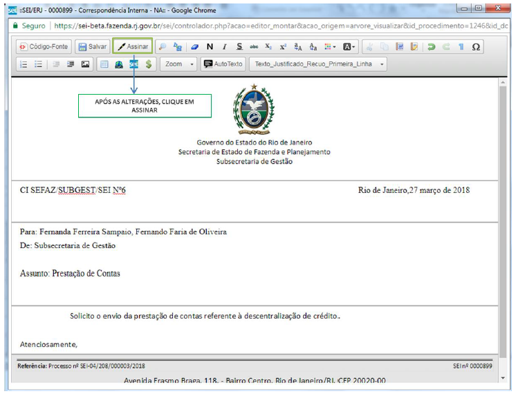Open the AutoTexto menu
This screenshot has width=516, height=396.
pos(223,64)
